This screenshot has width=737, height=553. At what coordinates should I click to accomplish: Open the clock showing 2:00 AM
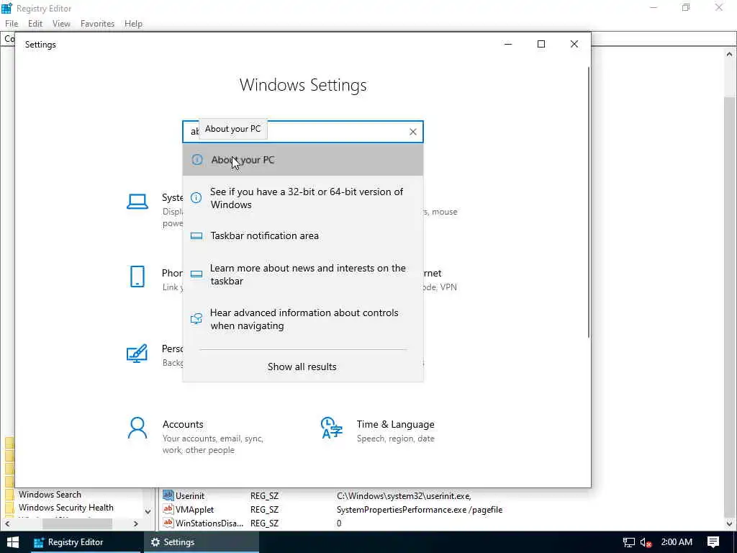(677, 542)
